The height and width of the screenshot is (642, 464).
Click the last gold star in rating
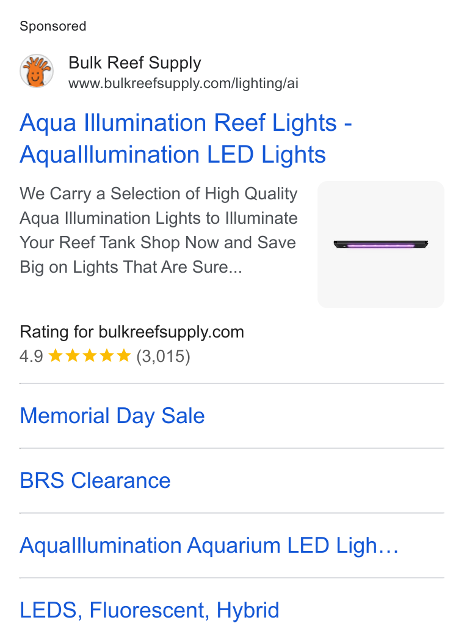(x=123, y=356)
